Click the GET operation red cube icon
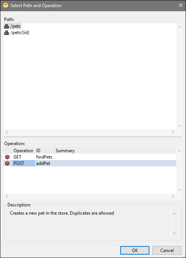 [x=7, y=157]
